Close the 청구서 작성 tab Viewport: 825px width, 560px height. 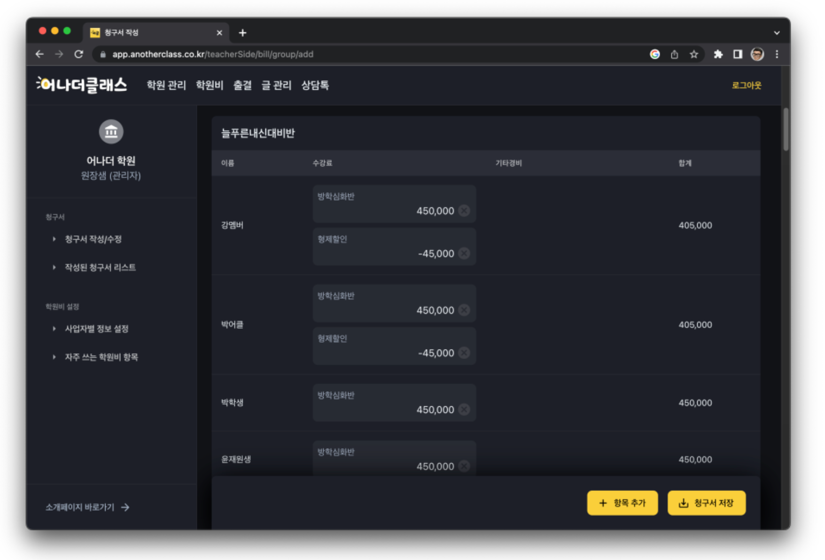pyautogui.click(x=219, y=32)
